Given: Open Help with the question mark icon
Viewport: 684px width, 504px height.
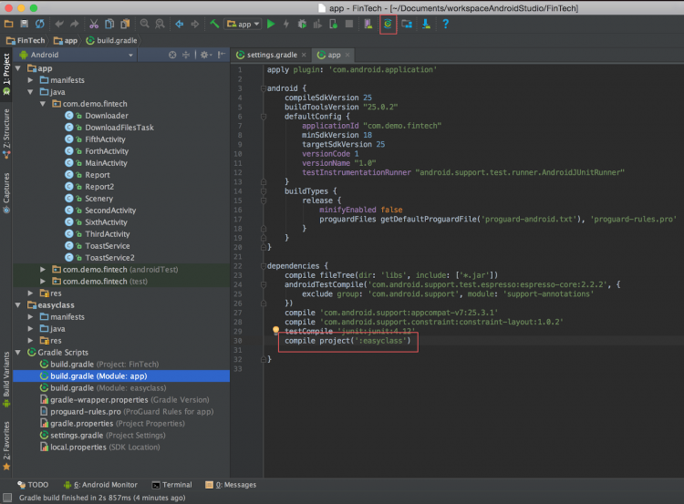Looking at the screenshot, I should click(446, 24).
